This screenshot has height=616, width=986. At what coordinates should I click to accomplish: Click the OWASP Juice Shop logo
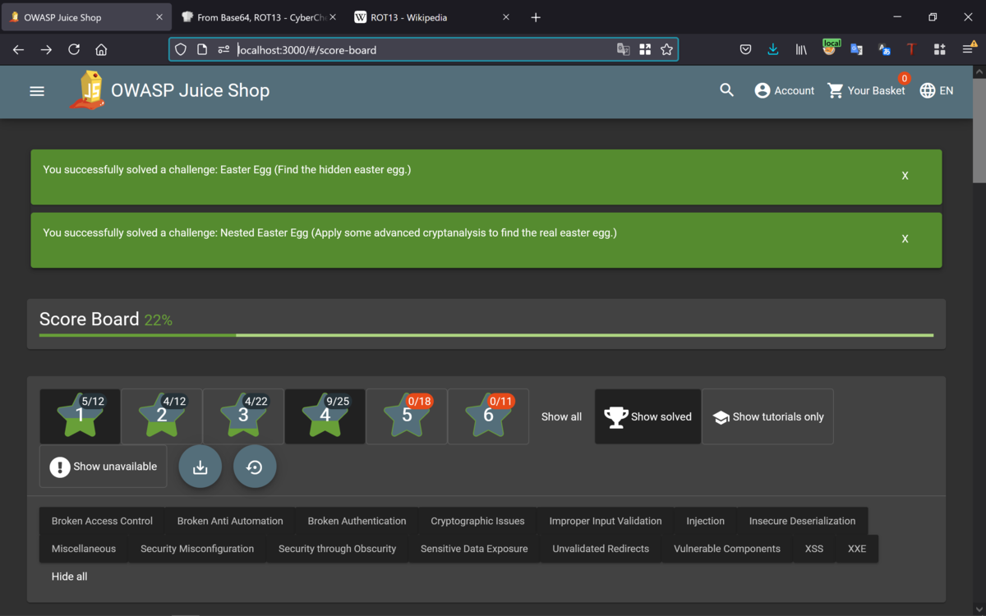point(86,90)
